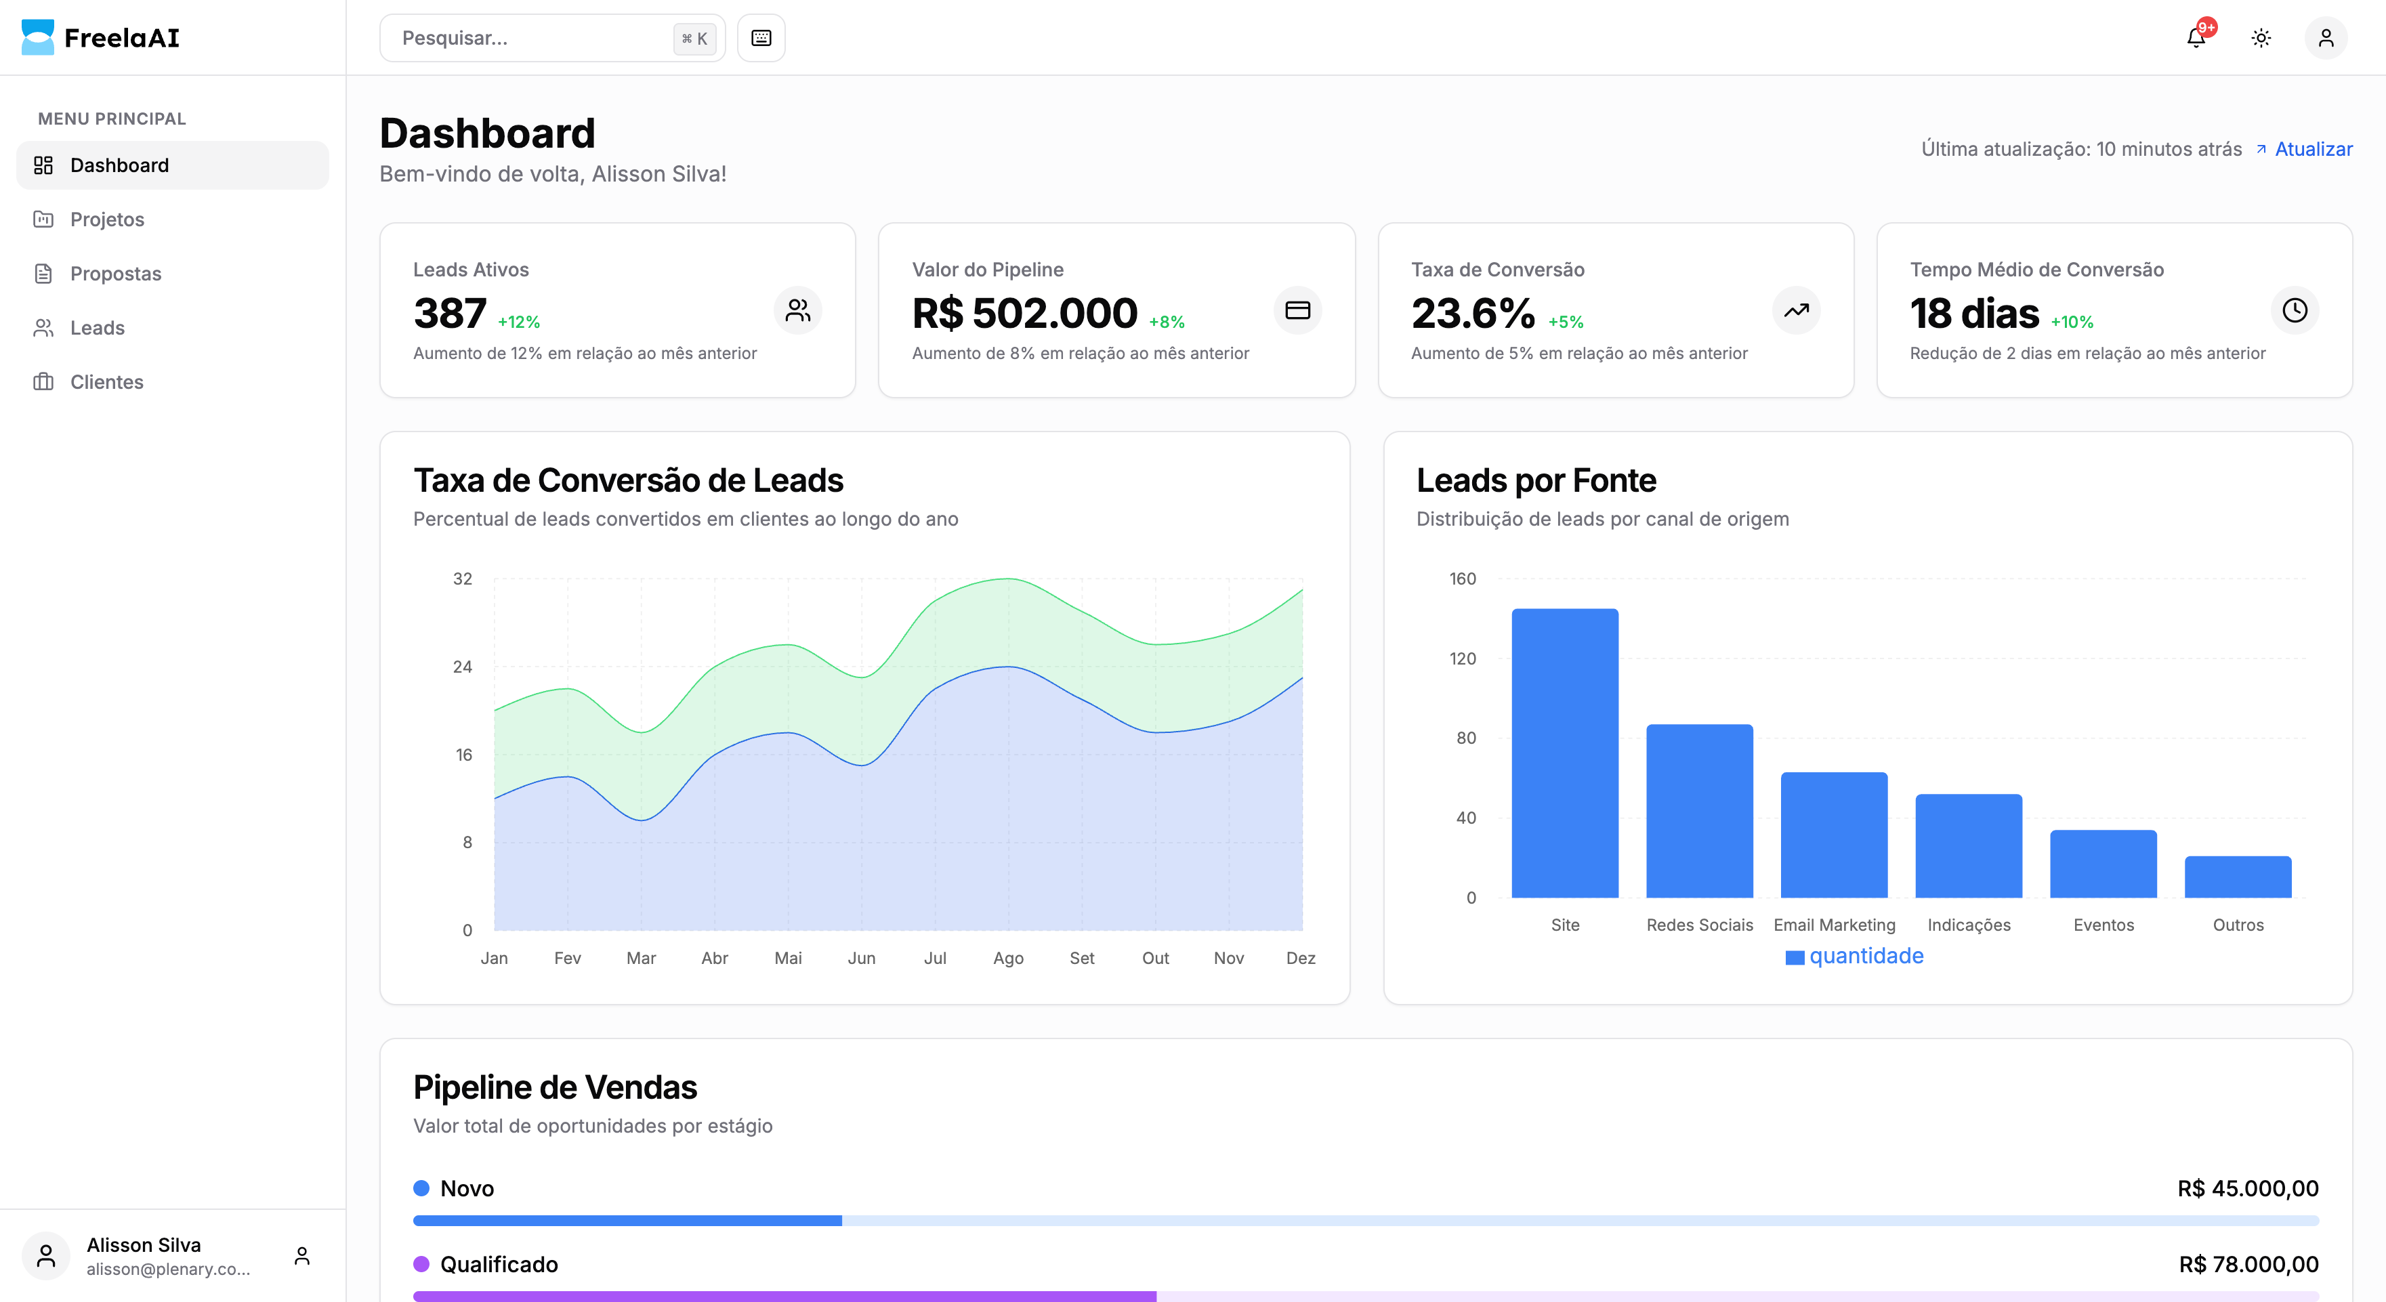2386x1302 pixels.
Task: Click the clock icon in Tempo Médio card
Action: coord(2295,310)
